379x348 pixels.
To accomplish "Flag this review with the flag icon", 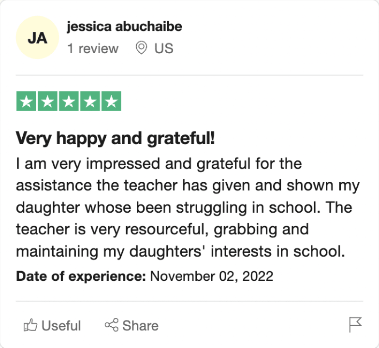I will (355, 325).
